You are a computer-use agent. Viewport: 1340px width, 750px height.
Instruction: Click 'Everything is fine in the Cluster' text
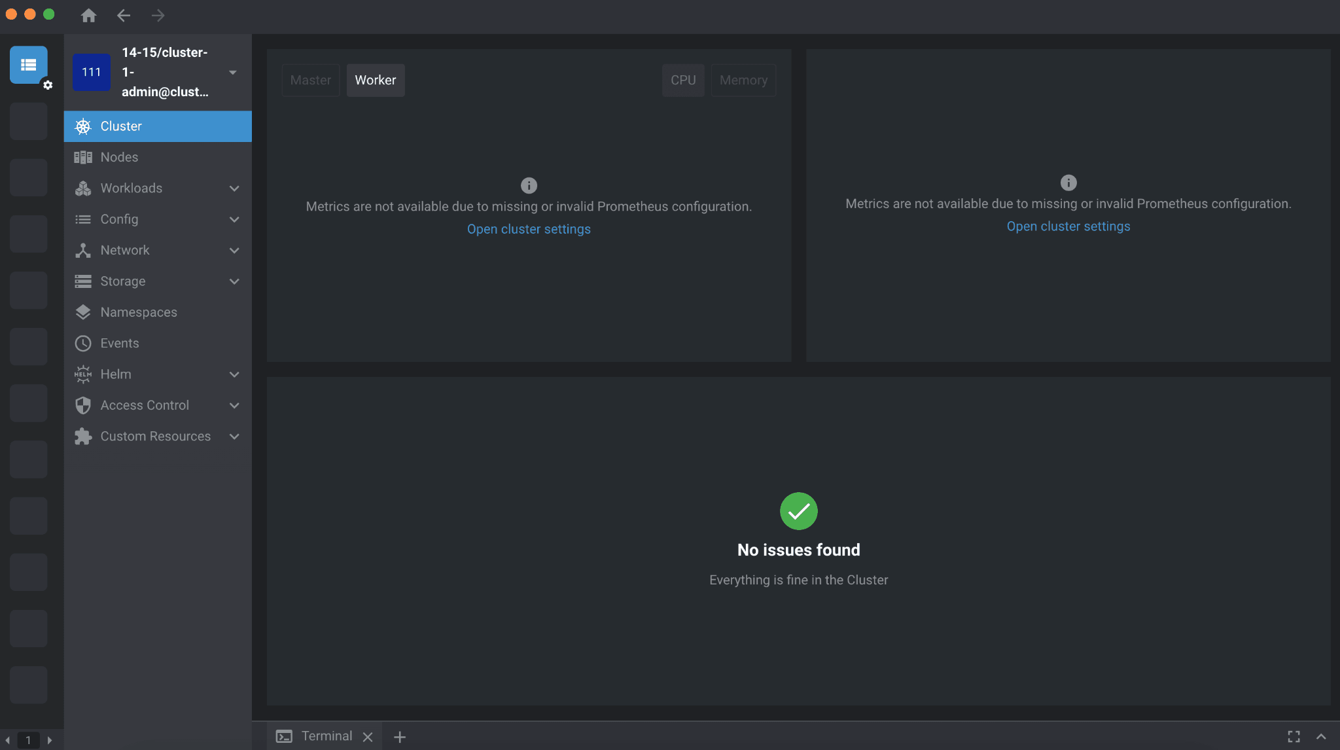coord(799,580)
